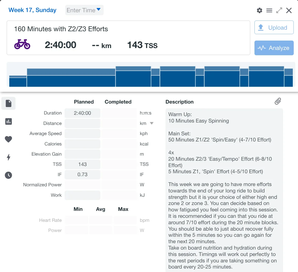This screenshot has height=272, width=298.
Task: Open the settings gear icon
Action: (259, 10)
